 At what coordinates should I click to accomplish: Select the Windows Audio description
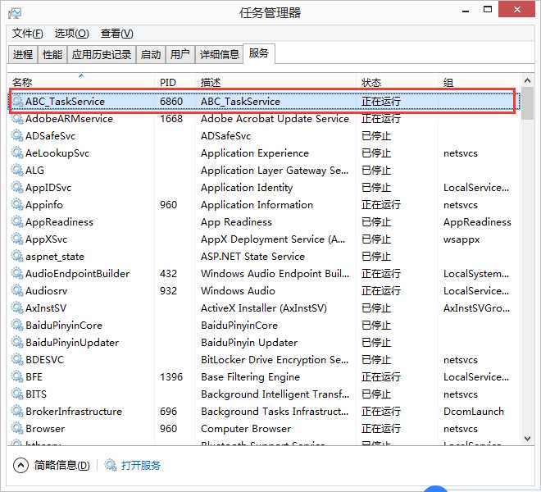pyautogui.click(x=238, y=291)
